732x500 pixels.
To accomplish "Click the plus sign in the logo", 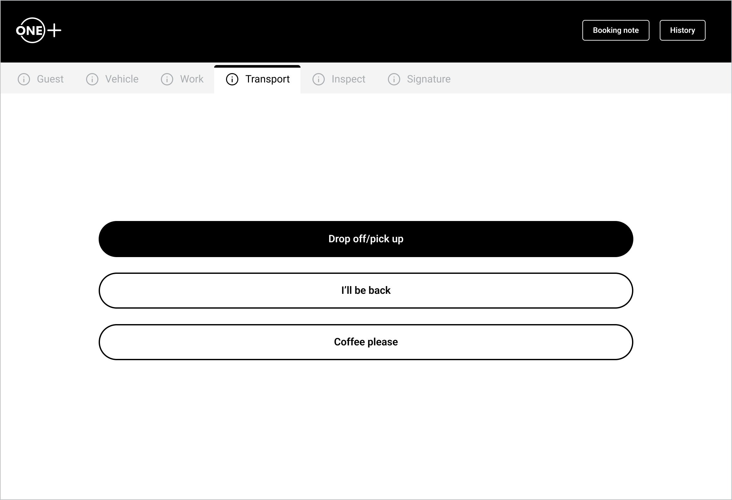I will [54, 31].
